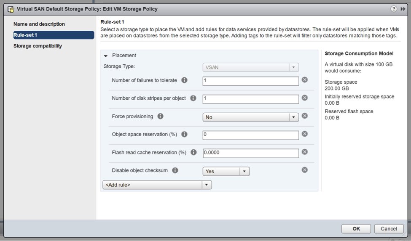This screenshot has width=411, height=241.
Task: Open the Add rule dropdown
Action: point(157,185)
